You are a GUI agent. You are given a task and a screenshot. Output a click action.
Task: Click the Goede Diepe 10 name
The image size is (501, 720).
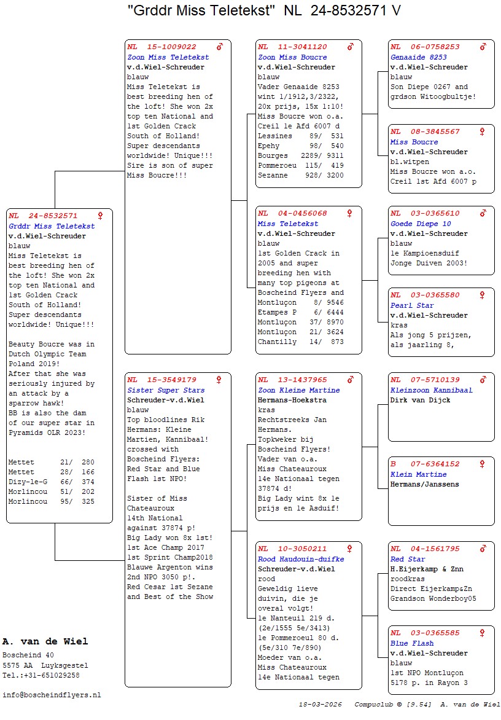pyautogui.click(x=421, y=224)
